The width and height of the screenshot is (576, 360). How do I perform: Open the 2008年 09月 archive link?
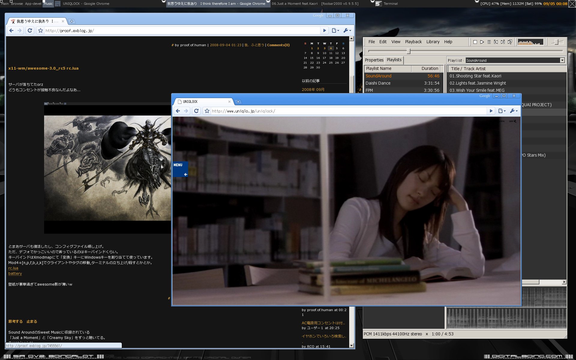pyautogui.click(x=313, y=89)
